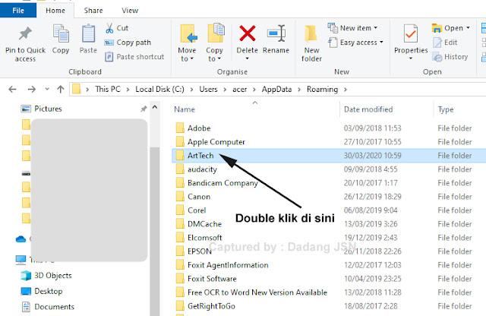Click Roaming breadcrumb segment

[322, 90]
